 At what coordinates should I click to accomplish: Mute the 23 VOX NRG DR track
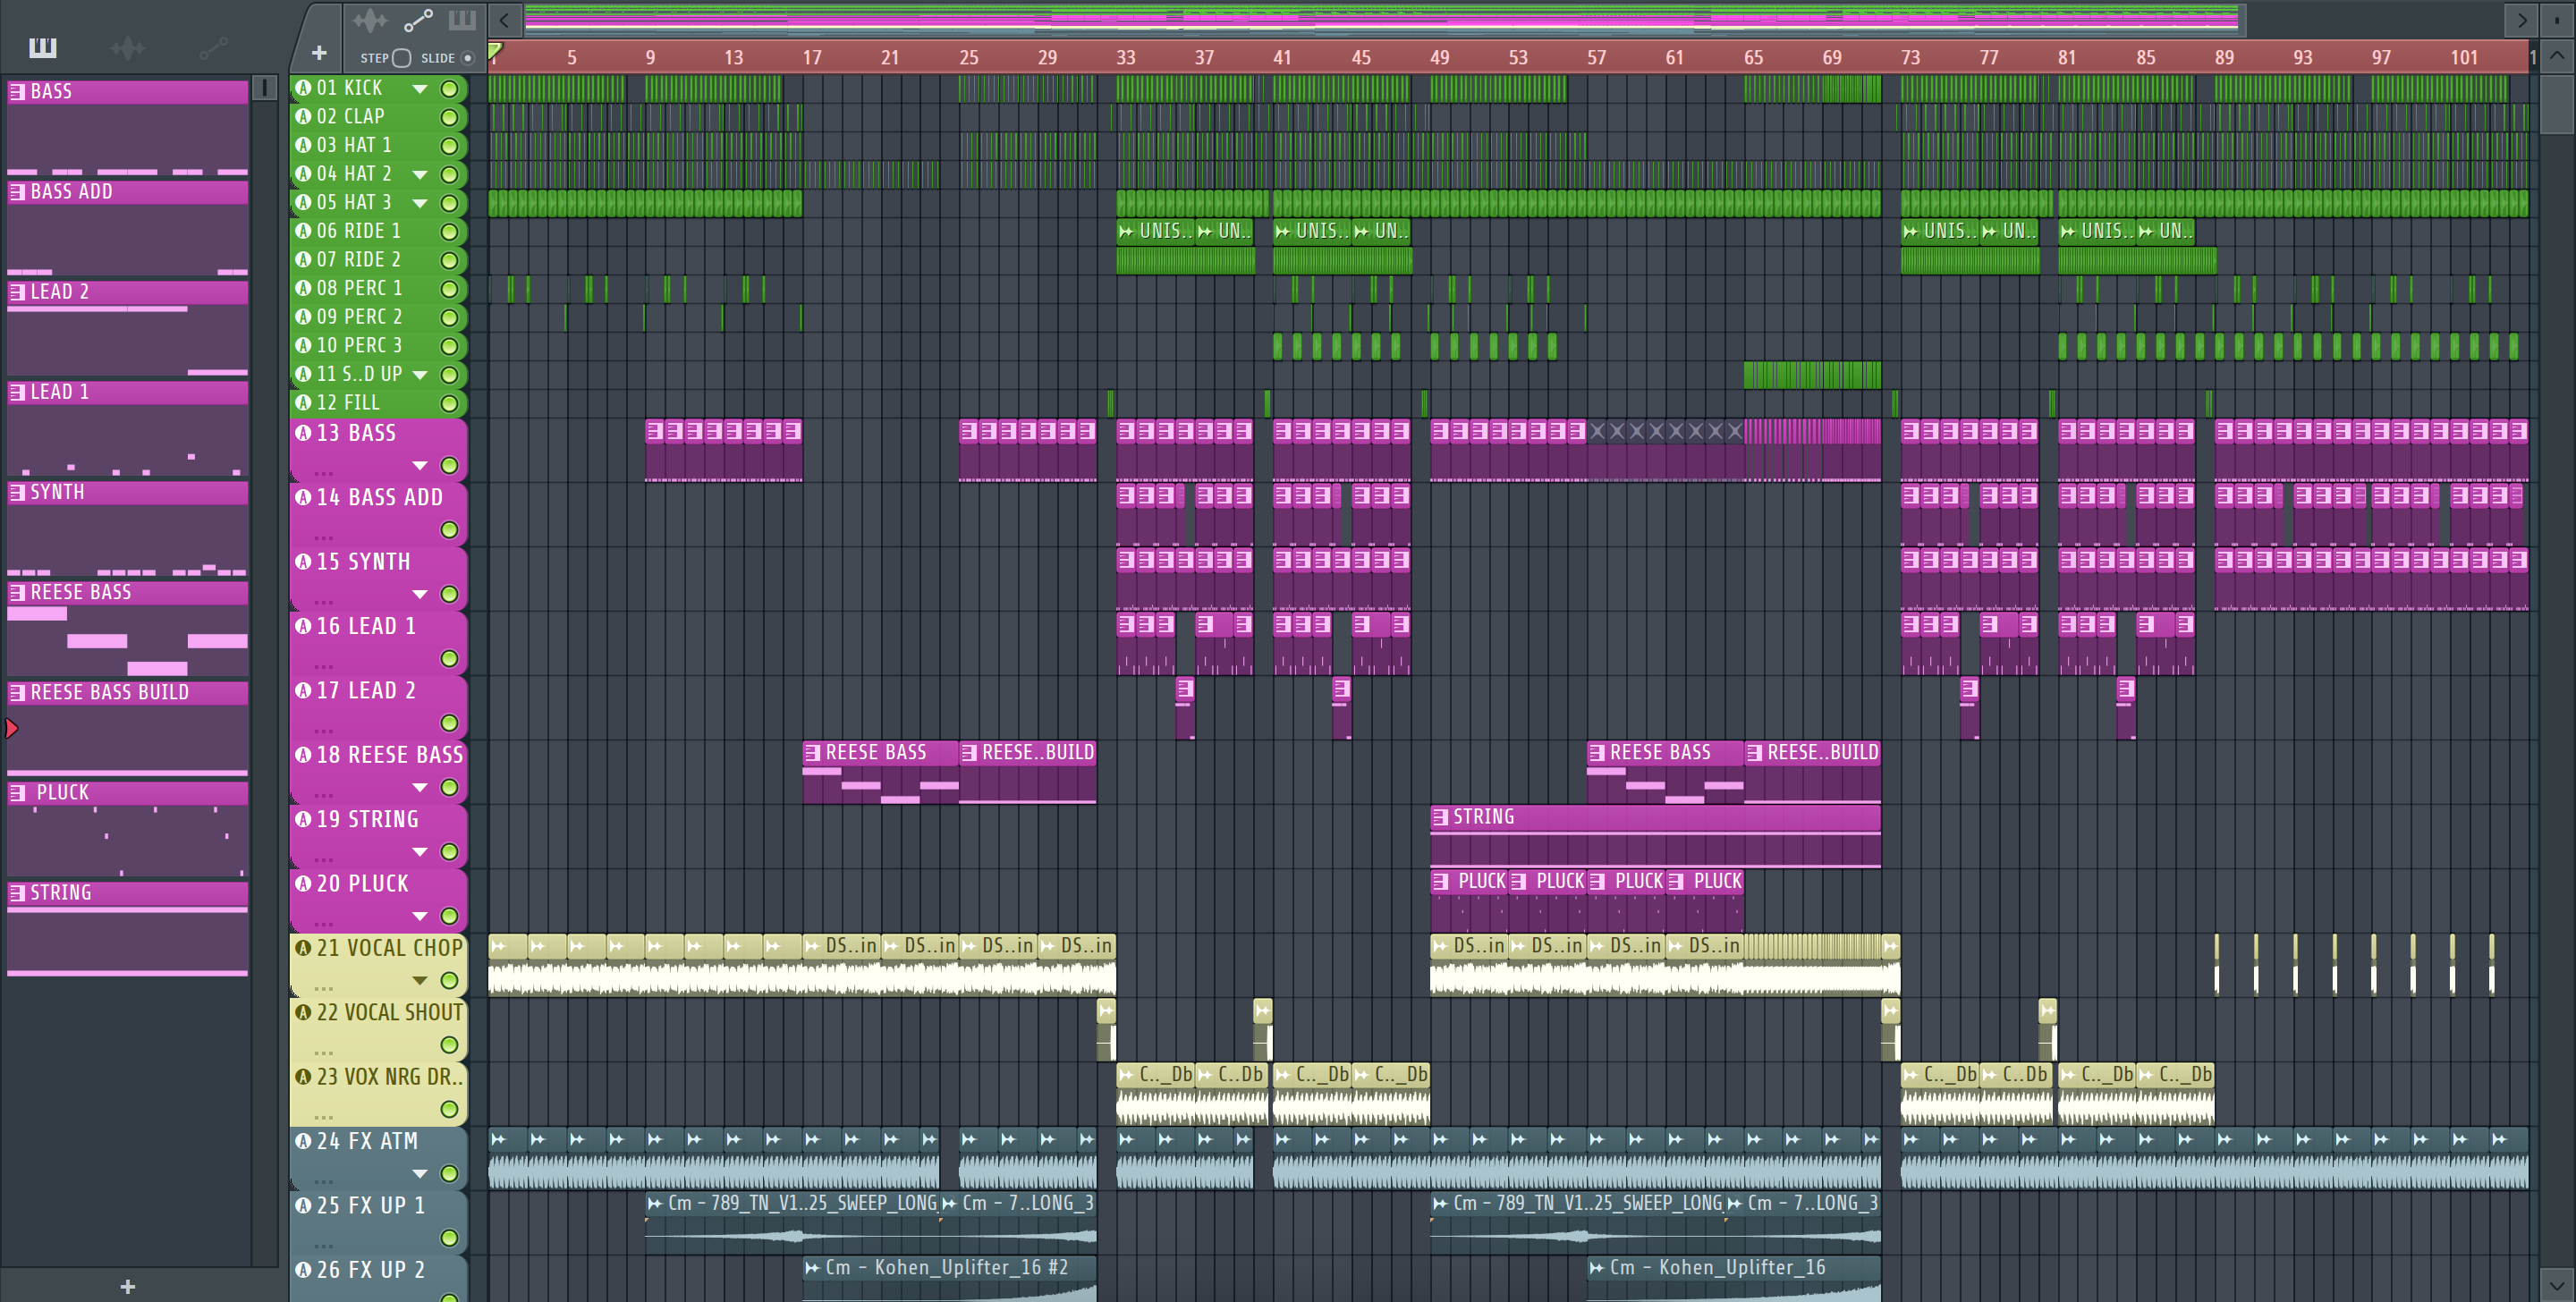click(450, 1109)
